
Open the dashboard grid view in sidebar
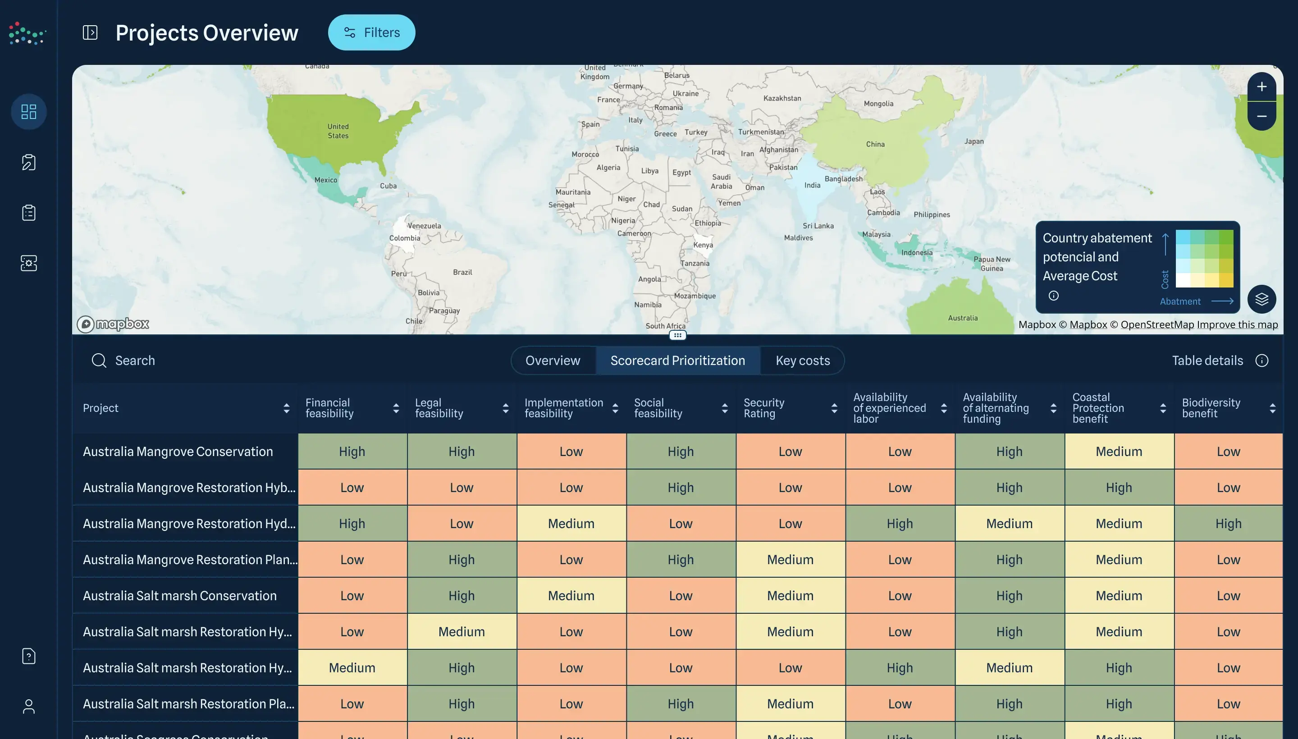click(28, 111)
